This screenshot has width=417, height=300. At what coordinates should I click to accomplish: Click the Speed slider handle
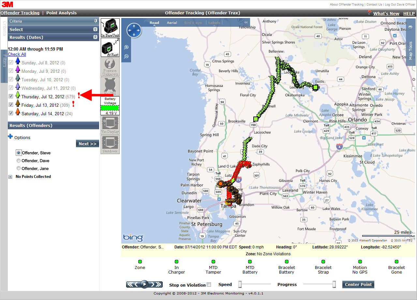[x=240, y=284]
